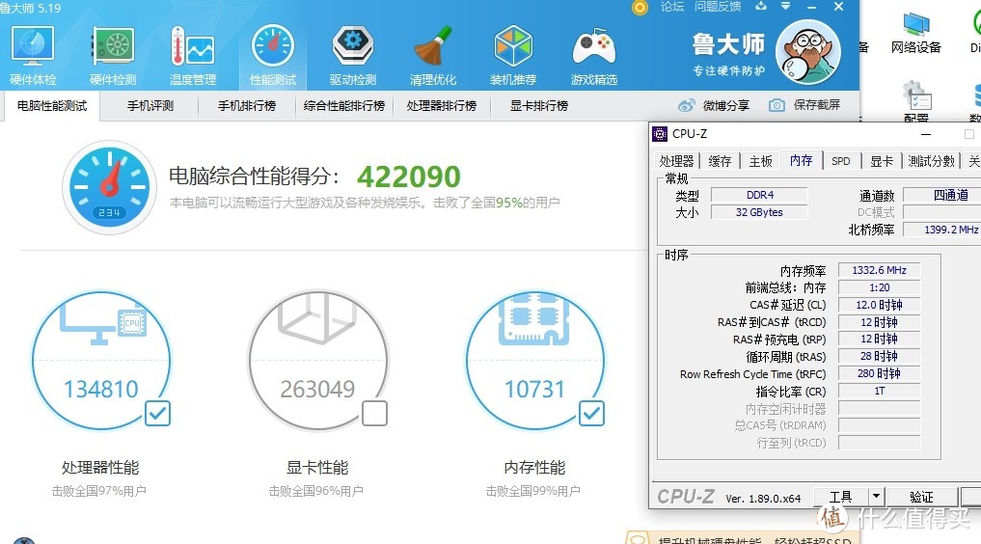
Task: Uncheck 处理器性能 test checkbox
Action: click(x=157, y=414)
